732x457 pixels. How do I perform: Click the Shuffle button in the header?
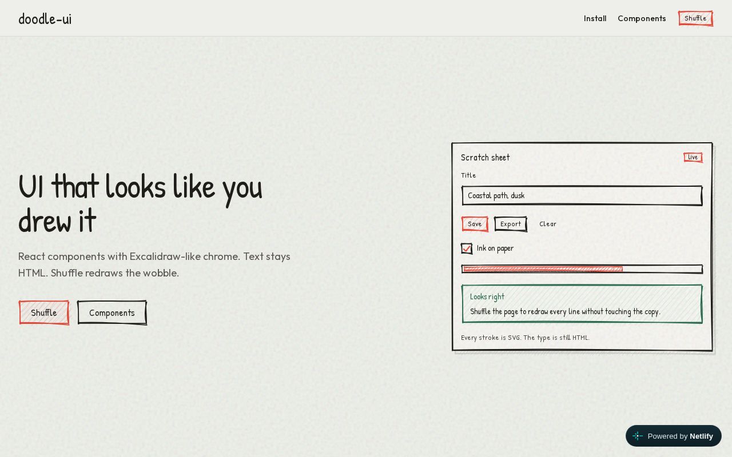695,18
